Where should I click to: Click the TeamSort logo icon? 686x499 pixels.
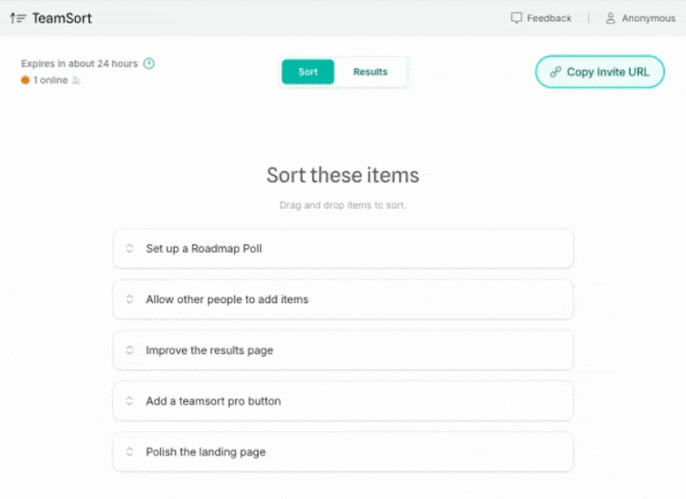[x=17, y=17]
